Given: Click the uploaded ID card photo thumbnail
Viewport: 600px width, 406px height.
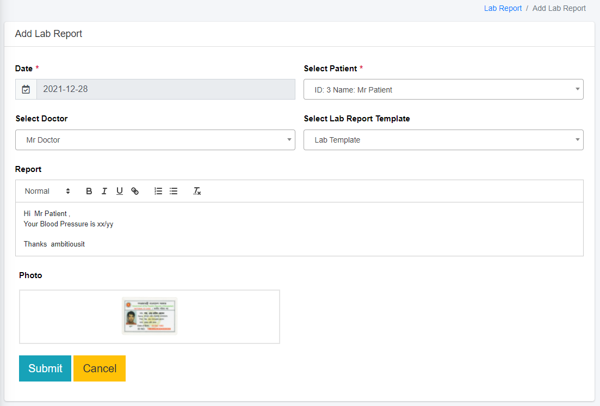Looking at the screenshot, I should (150, 316).
